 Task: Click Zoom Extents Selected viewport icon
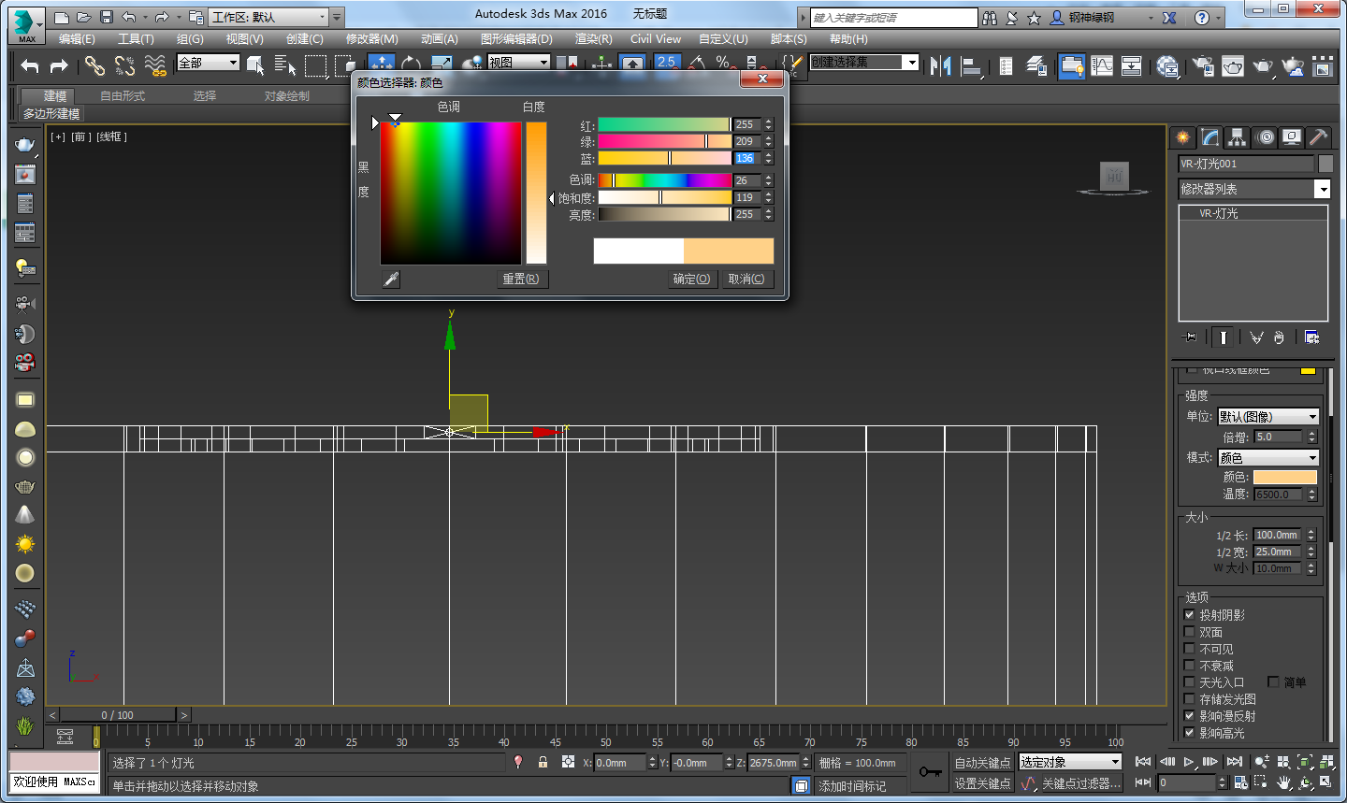point(1306,763)
